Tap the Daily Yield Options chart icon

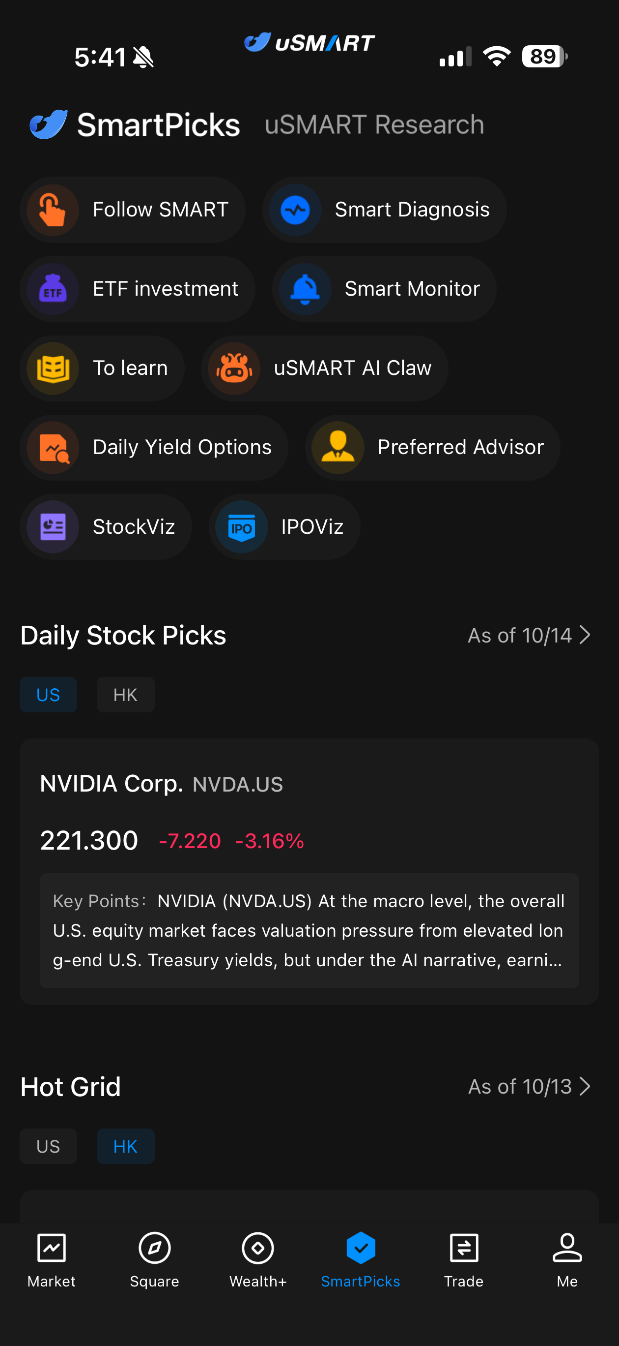pos(53,448)
